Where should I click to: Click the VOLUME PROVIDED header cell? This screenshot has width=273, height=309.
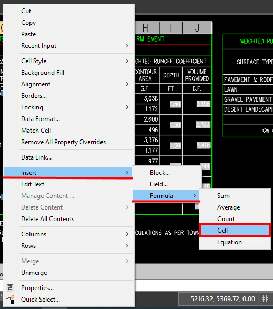tap(197, 75)
